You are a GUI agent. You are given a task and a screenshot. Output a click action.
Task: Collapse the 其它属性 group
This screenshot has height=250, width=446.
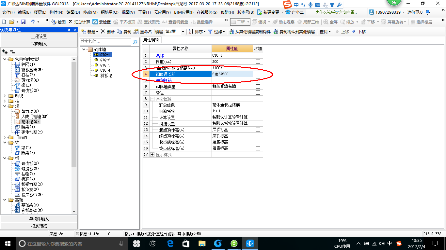(152, 99)
